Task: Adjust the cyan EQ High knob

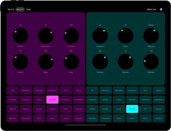Action: coord(151,62)
